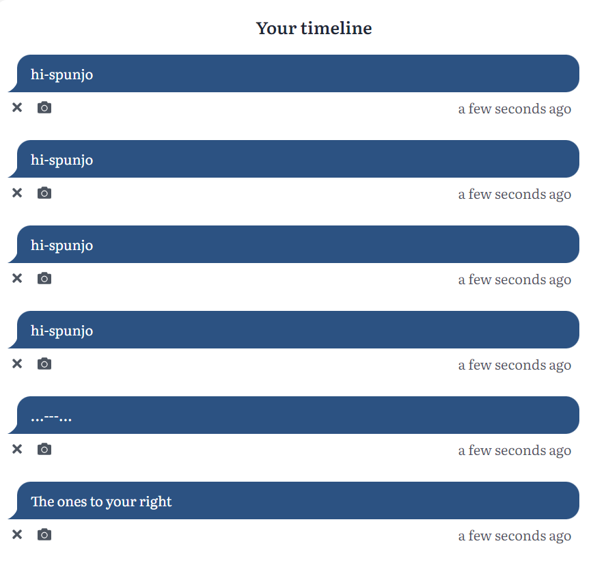Delete the fourth hi-spunjo post
This screenshot has width=606, height=563.
pos(17,363)
